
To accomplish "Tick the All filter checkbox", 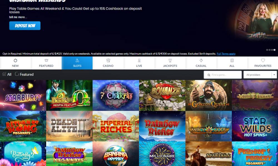I will 4,74.
